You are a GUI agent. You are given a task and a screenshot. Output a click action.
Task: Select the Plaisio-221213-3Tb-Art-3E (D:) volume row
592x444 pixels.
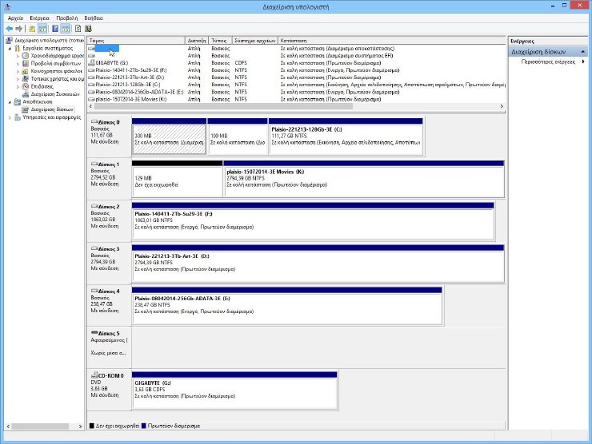[x=296, y=77]
